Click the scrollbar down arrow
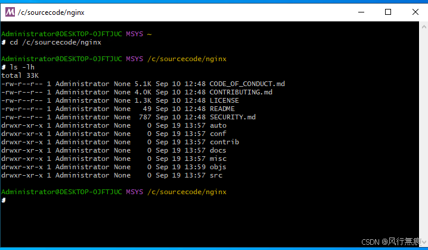Viewport: 428px width, 250px height. (x=424, y=242)
